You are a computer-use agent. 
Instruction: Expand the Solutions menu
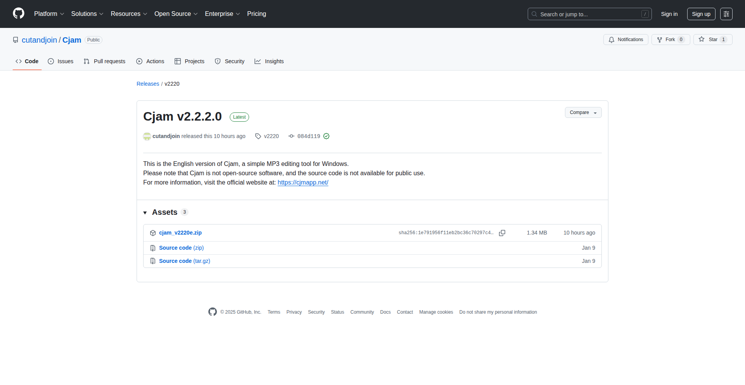click(87, 14)
